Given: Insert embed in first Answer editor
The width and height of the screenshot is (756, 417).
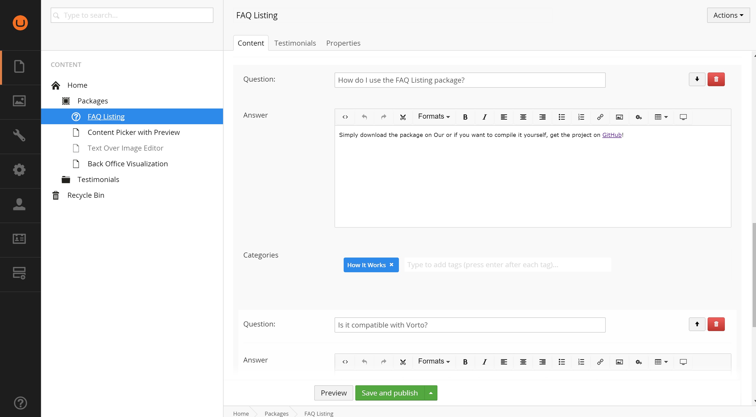Looking at the screenshot, I should click(x=683, y=117).
